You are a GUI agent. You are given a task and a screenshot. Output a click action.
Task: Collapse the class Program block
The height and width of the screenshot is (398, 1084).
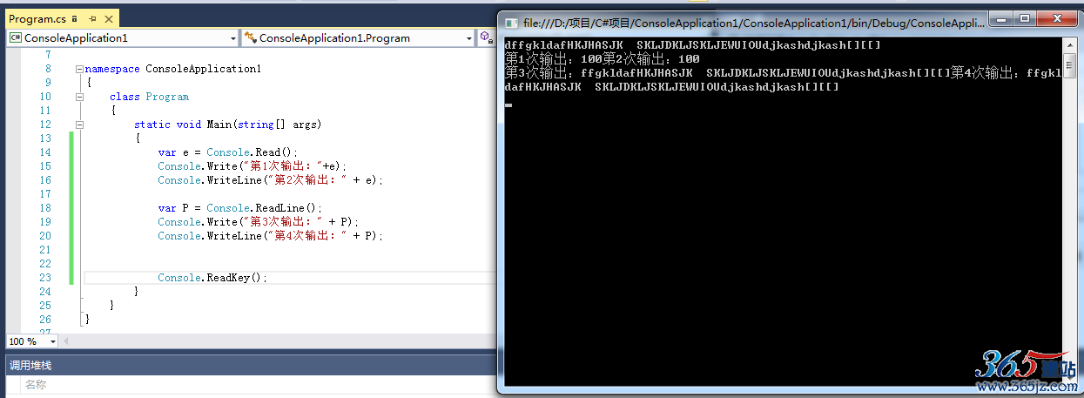tap(79, 97)
